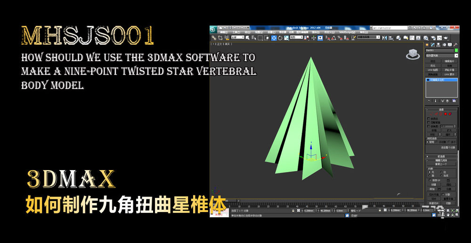
Task: Switch to the Motion command panel tab
Action: click(x=444, y=45)
